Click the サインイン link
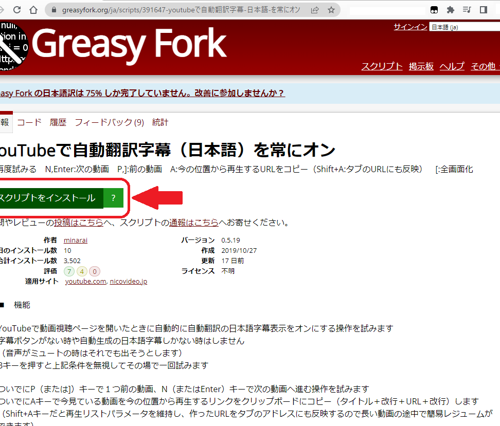Image resolution: width=500 pixels, height=426 pixels. (x=410, y=27)
